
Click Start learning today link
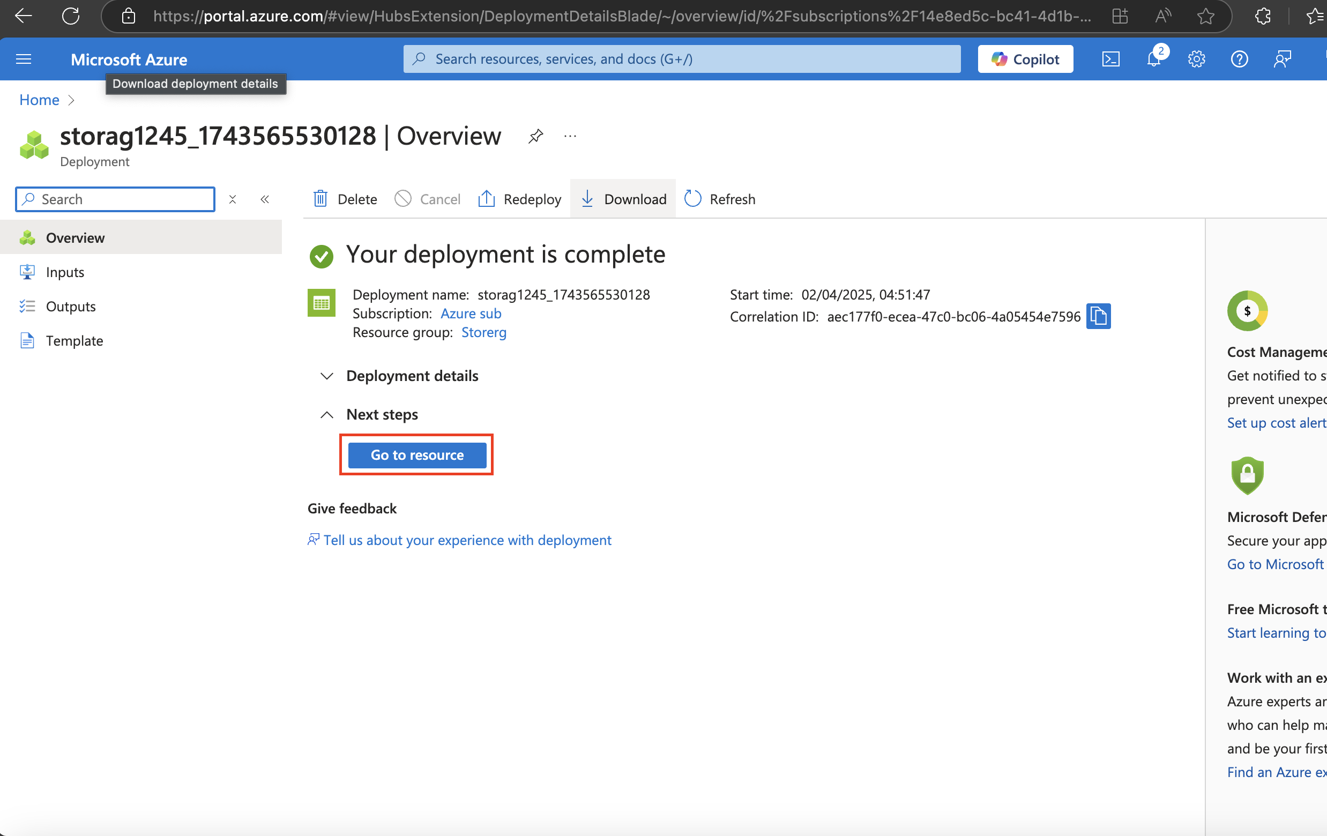[x=1276, y=633]
